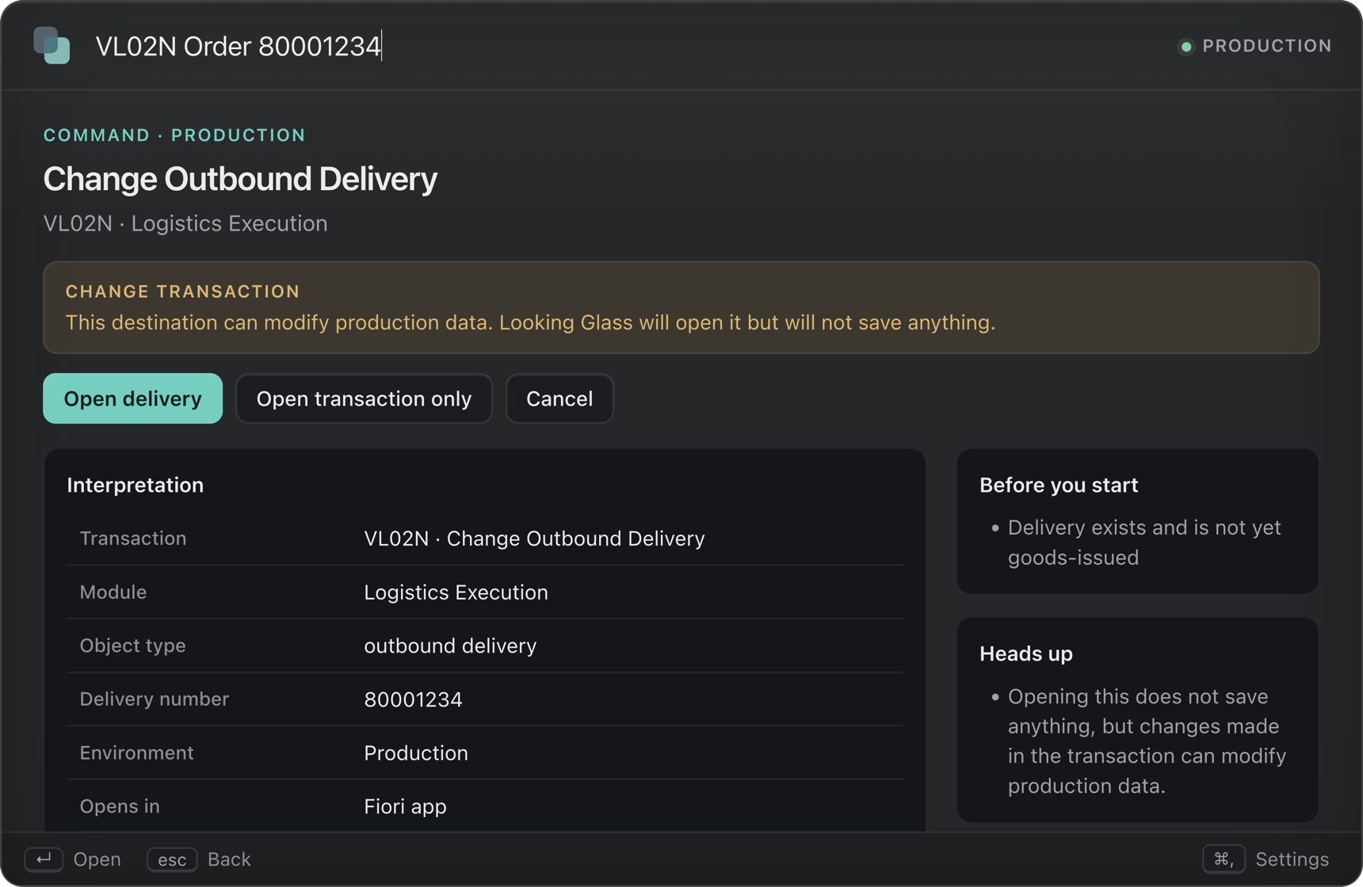Click the Command-comma shortcut key icon

(1224, 859)
